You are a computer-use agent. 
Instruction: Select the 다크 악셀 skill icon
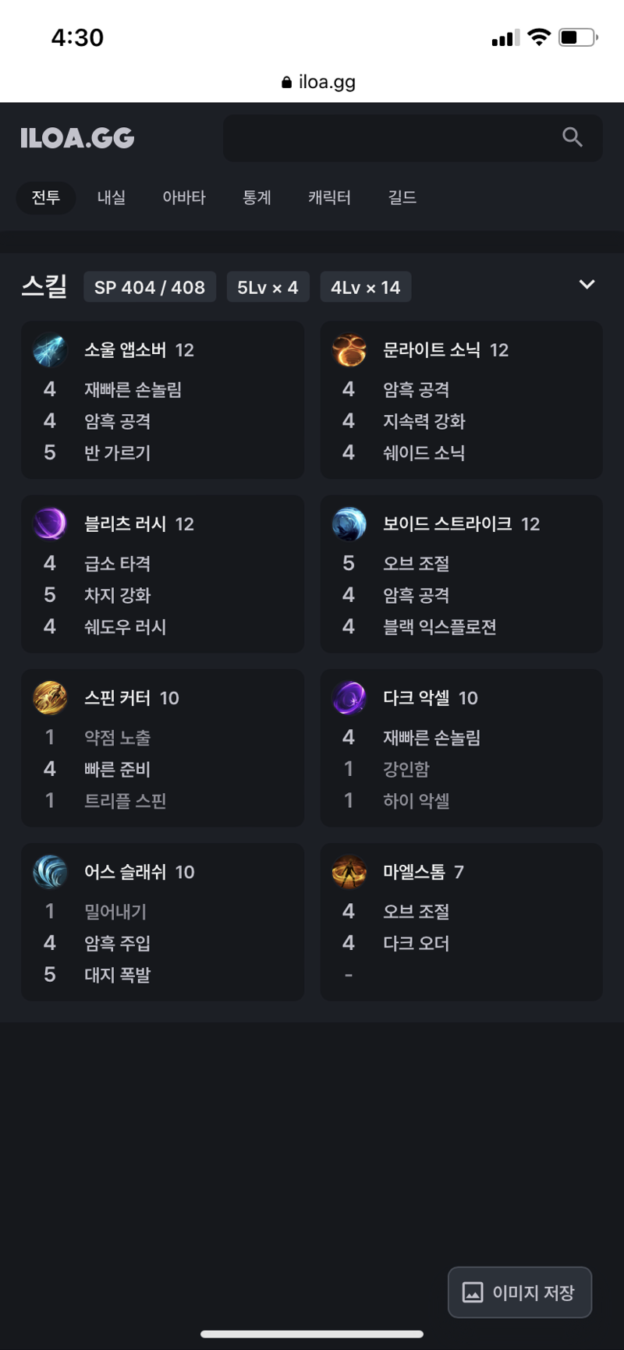(349, 698)
